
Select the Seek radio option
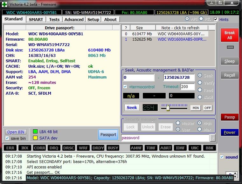pos(200,75)
